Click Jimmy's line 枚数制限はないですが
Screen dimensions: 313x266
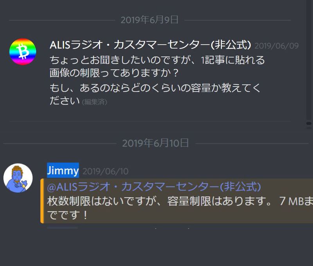pyautogui.click(x=180, y=201)
